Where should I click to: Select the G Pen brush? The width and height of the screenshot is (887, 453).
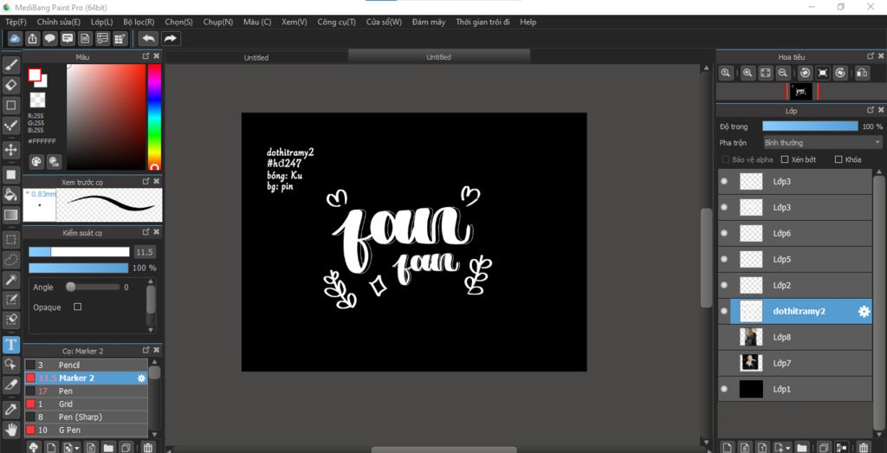(86, 430)
